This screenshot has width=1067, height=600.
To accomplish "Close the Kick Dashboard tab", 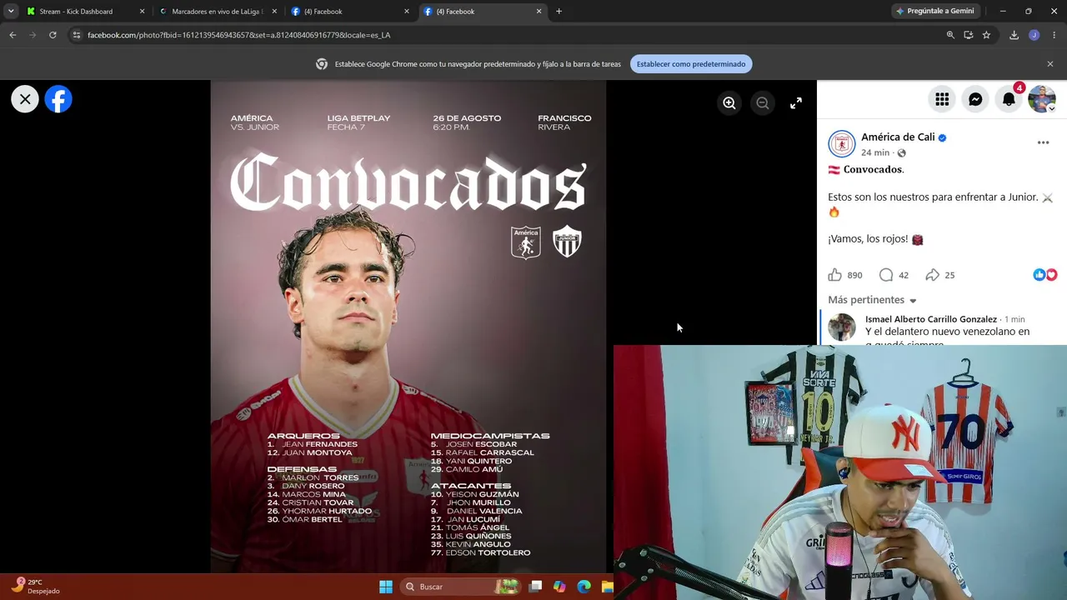I will 142,12.
